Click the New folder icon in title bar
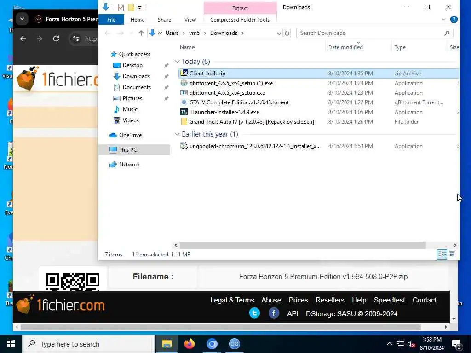471x353 pixels. 131,7
